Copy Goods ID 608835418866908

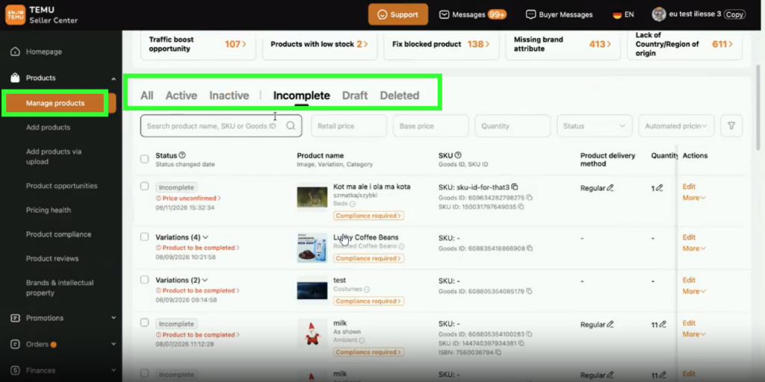pyautogui.click(x=530, y=248)
